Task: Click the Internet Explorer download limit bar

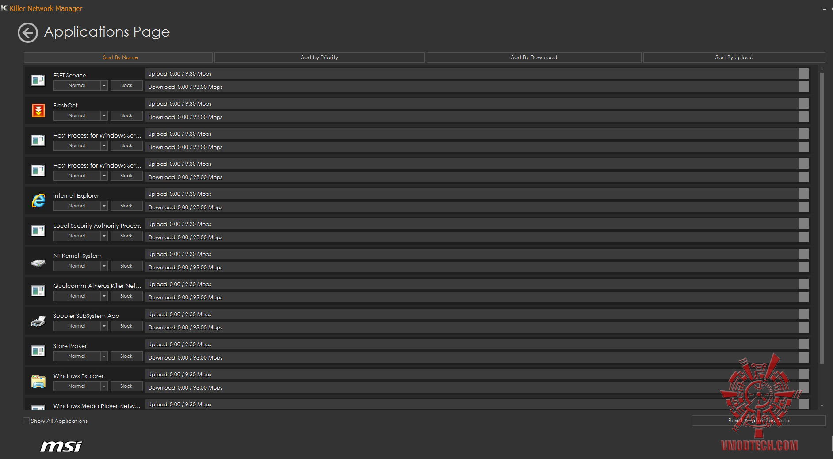Action: [477, 207]
